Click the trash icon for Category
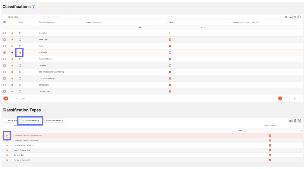 click(12, 65)
